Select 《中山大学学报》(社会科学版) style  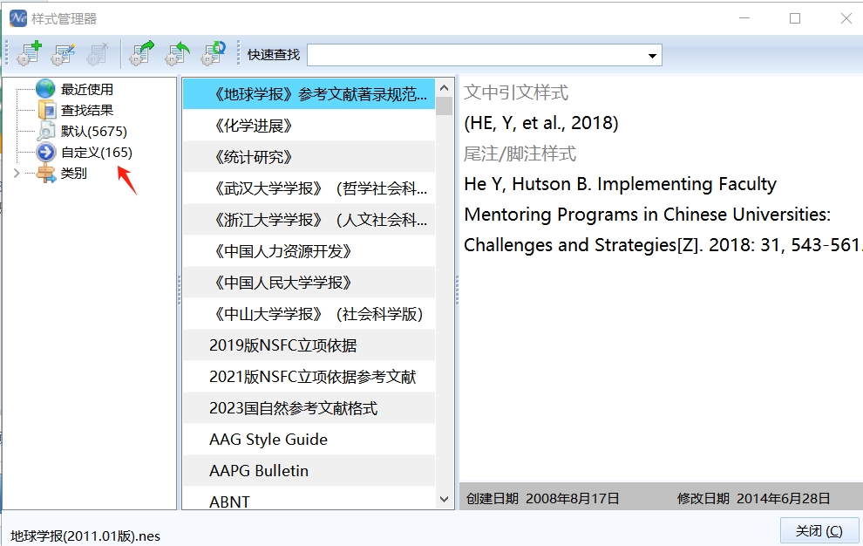click(309, 314)
